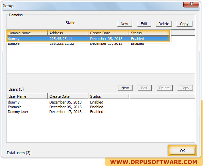Click Enabled status of dummy domain
The height and width of the screenshot is (166, 203).
[x=137, y=39]
